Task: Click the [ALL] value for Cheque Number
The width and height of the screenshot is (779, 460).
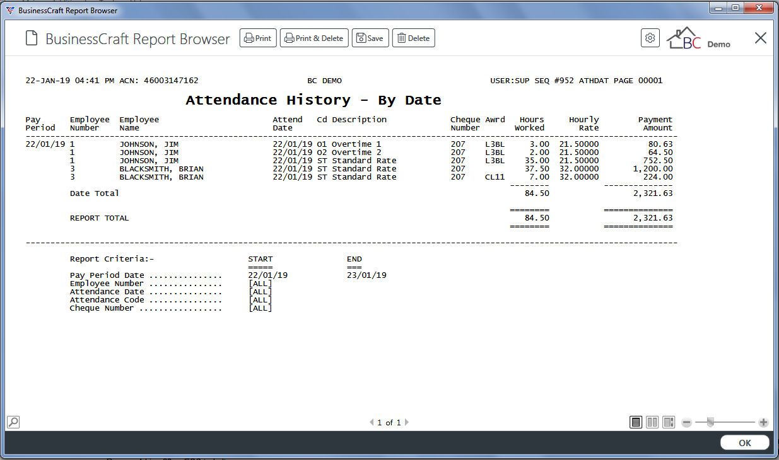Action: (x=261, y=308)
